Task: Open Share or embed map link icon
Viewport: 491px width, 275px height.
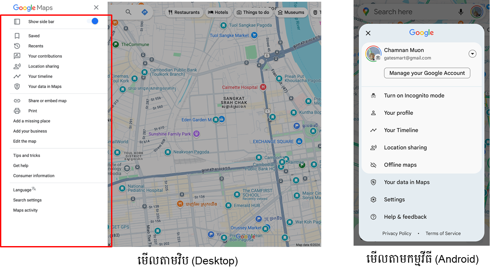Action: 17,101
